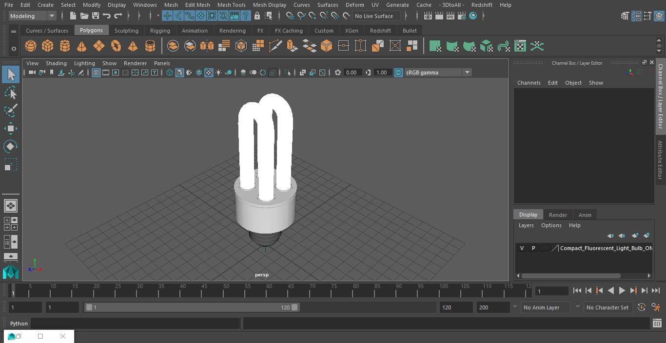Create a polygon cone from the shelf

(82, 46)
